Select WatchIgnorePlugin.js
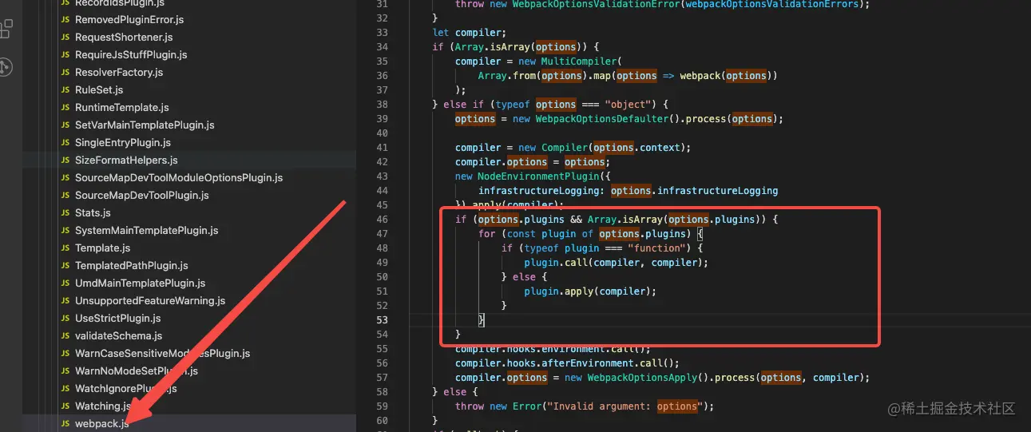This screenshot has width=1031, height=432. (x=126, y=389)
